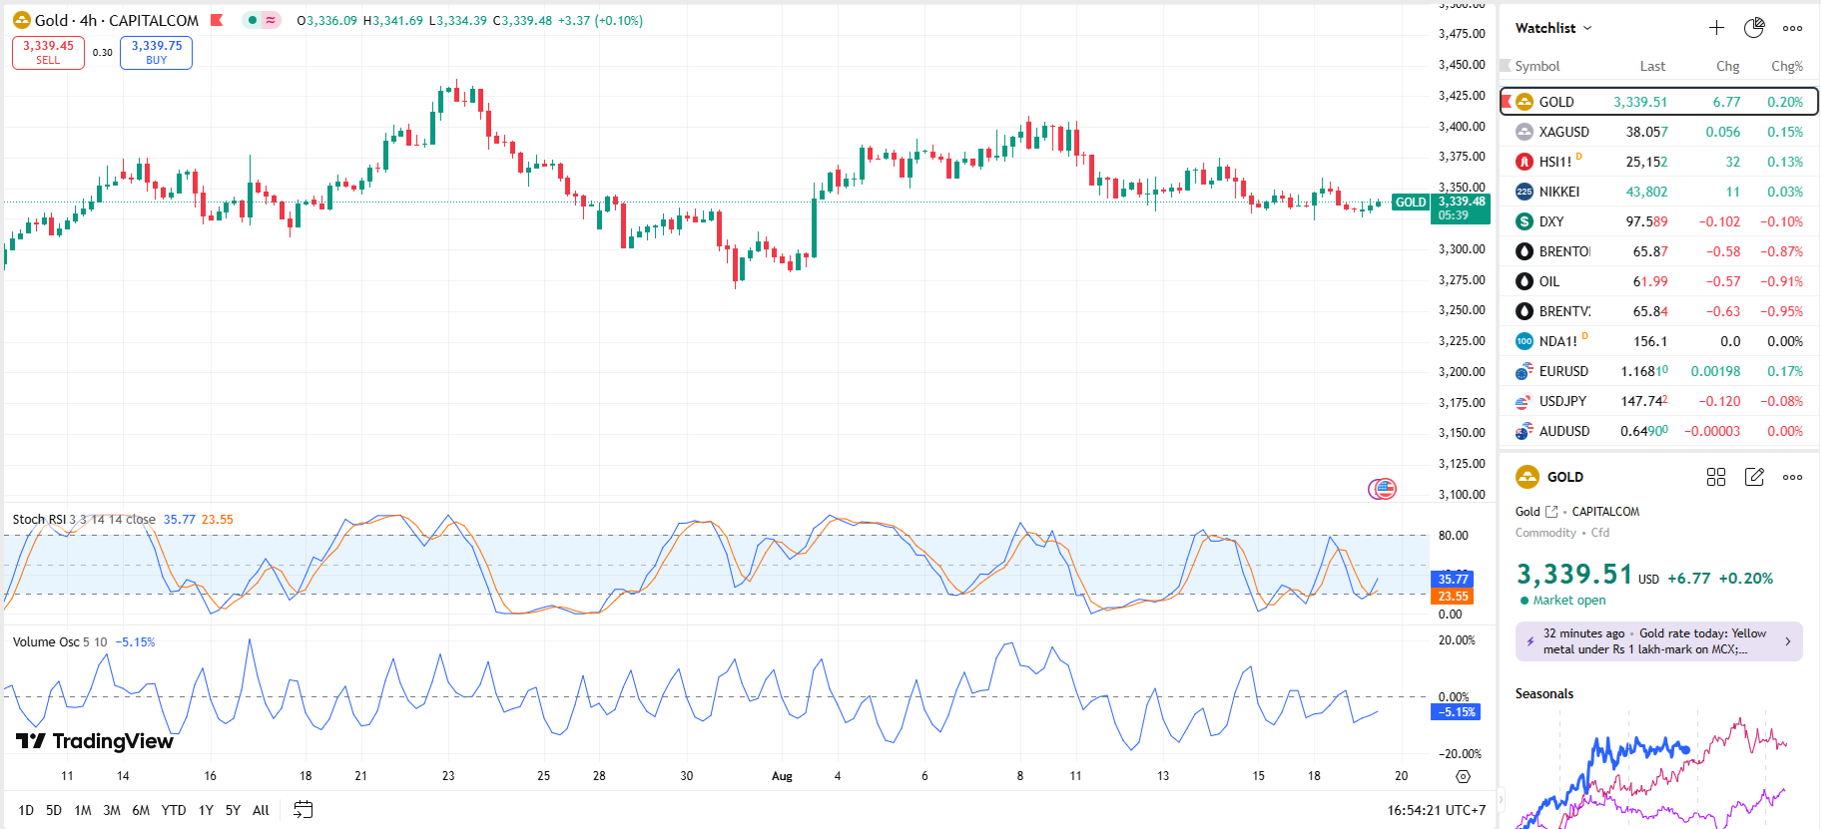Toggle the flag on GOLD watchlist row
1821x829 pixels.
click(1506, 102)
